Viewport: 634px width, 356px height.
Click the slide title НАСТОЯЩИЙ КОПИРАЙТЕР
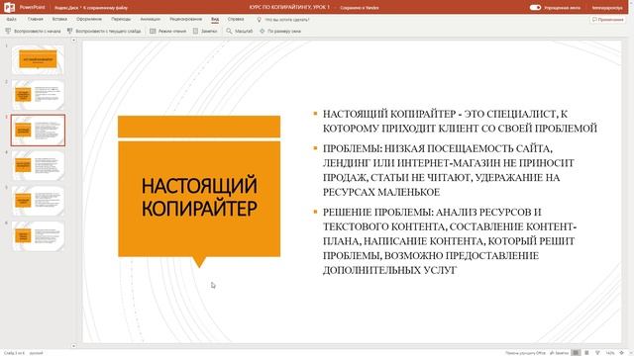click(x=199, y=197)
